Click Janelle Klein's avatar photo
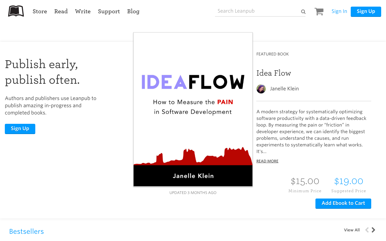 pyautogui.click(x=261, y=89)
